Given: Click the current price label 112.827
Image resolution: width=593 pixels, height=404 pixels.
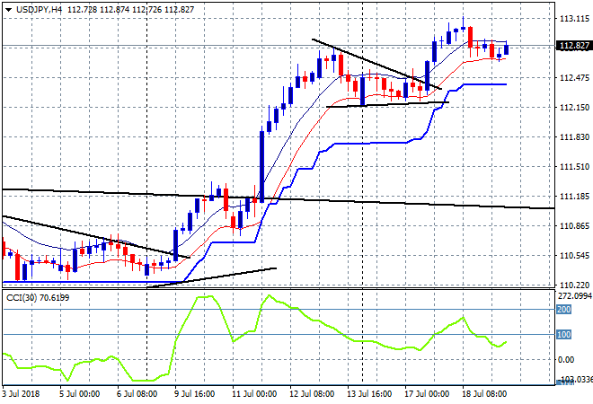Looking at the screenshot, I should (x=574, y=46).
